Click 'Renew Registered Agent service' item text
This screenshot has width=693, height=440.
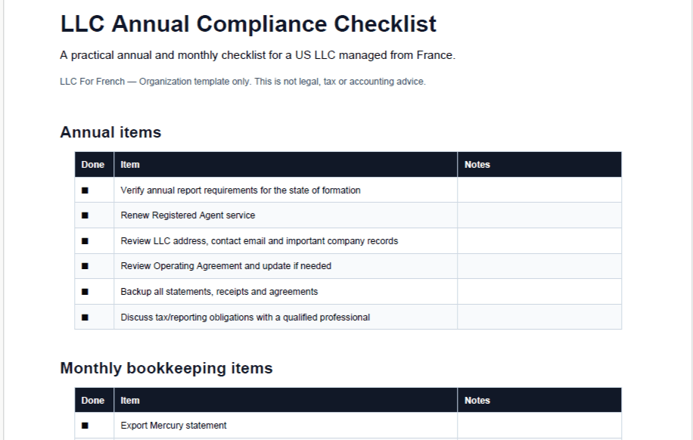(188, 215)
